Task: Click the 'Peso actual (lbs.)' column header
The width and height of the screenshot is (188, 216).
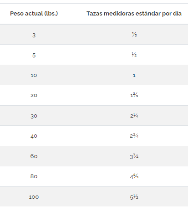Action: [x=34, y=14]
